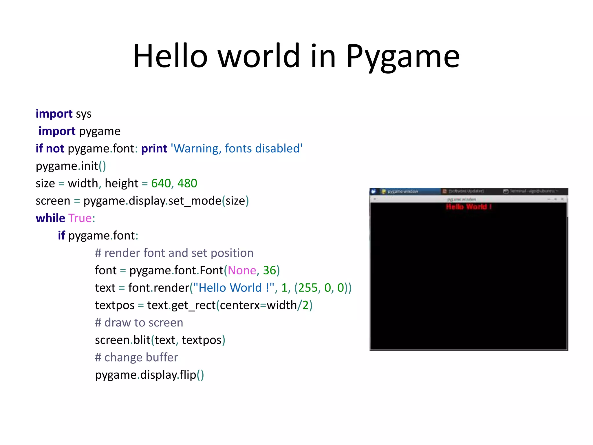This screenshot has width=593, height=445.
Task: Switch to Software Updater taskbar item
Action: (466, 191)
